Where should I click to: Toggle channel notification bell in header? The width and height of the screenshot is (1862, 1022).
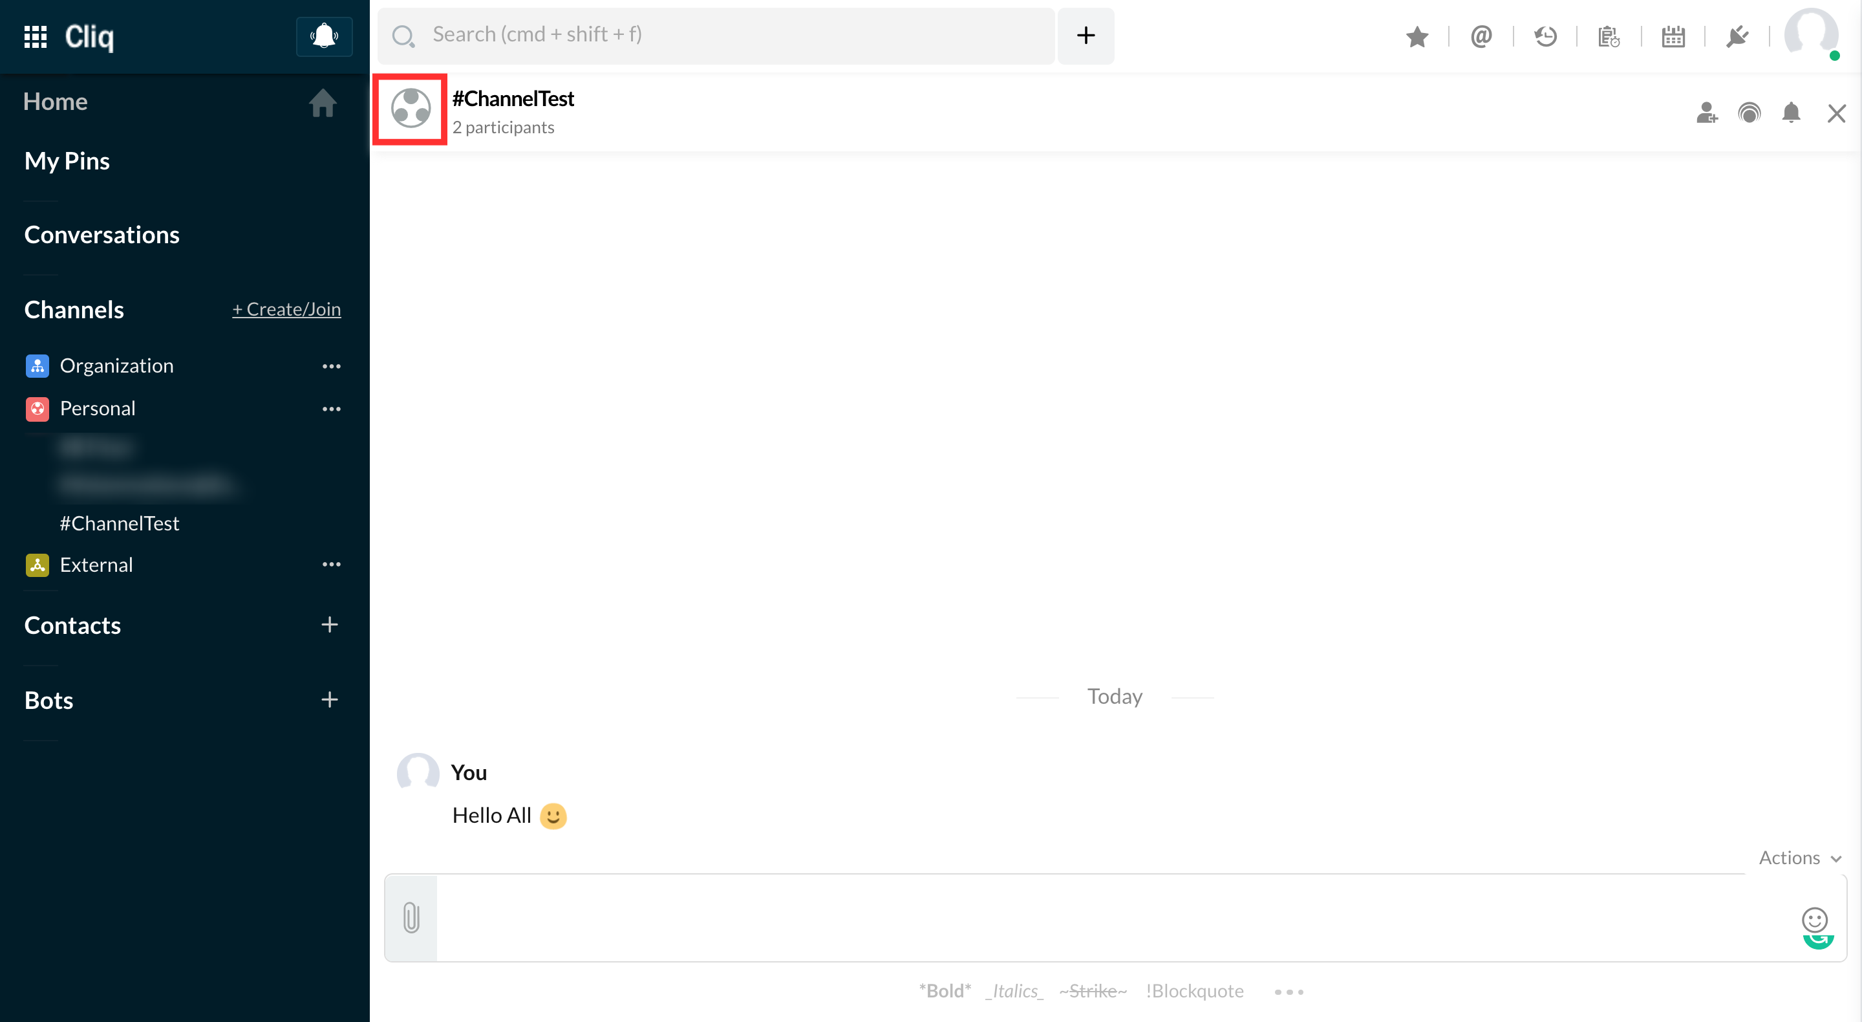[1791, 113]
